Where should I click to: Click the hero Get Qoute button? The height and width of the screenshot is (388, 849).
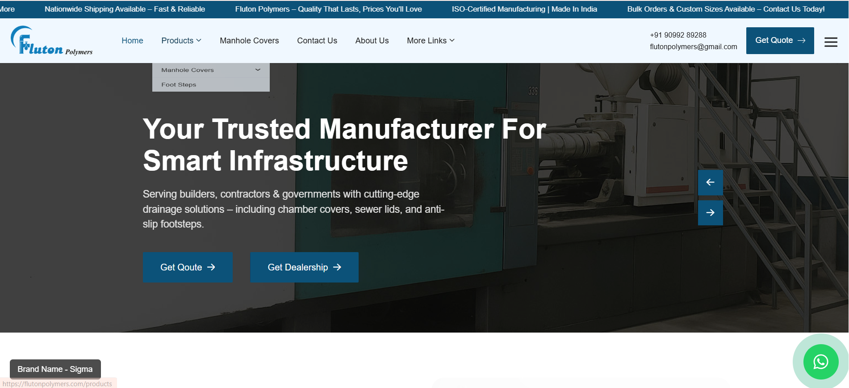[x=188, y=267]
